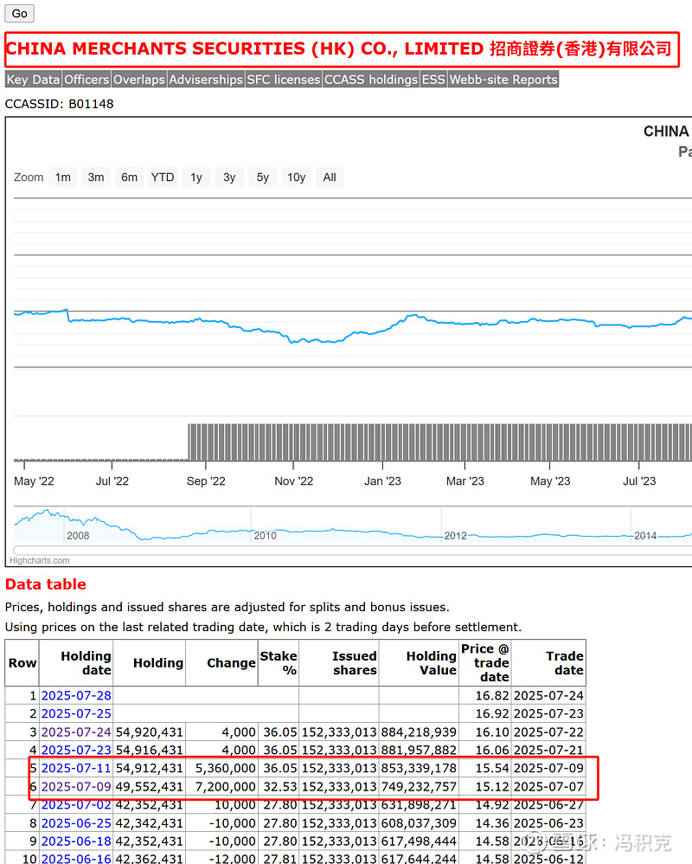Click the Trade date column header
Screen dimensions: 692x864
click(549, 663)
